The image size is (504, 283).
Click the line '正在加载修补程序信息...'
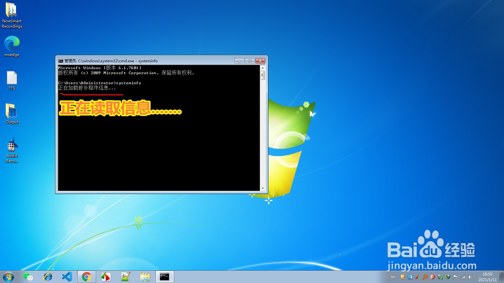coord(87,88)
